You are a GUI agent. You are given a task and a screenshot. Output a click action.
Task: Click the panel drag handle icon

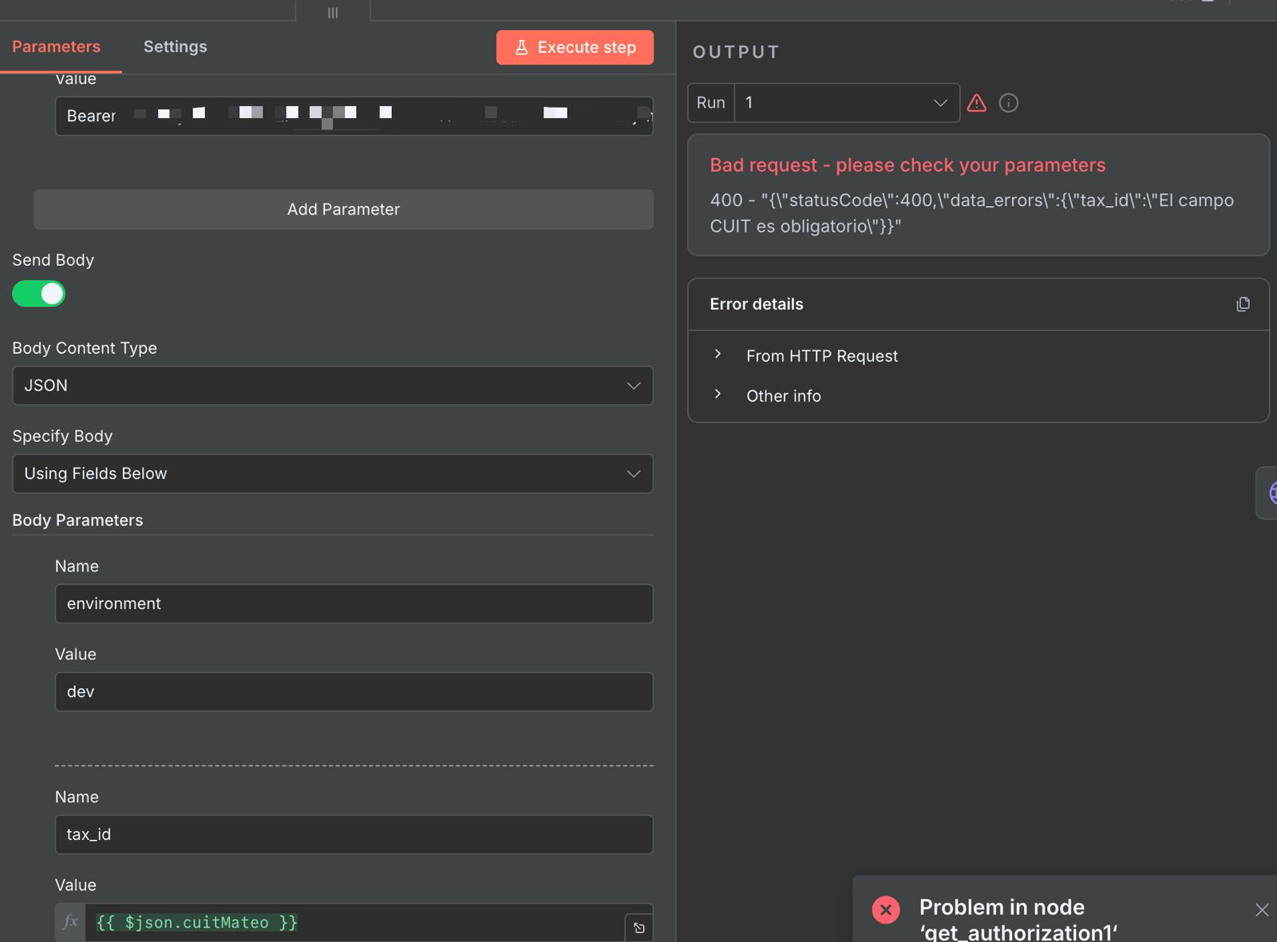pyautogui.click(x=333, y=13)
